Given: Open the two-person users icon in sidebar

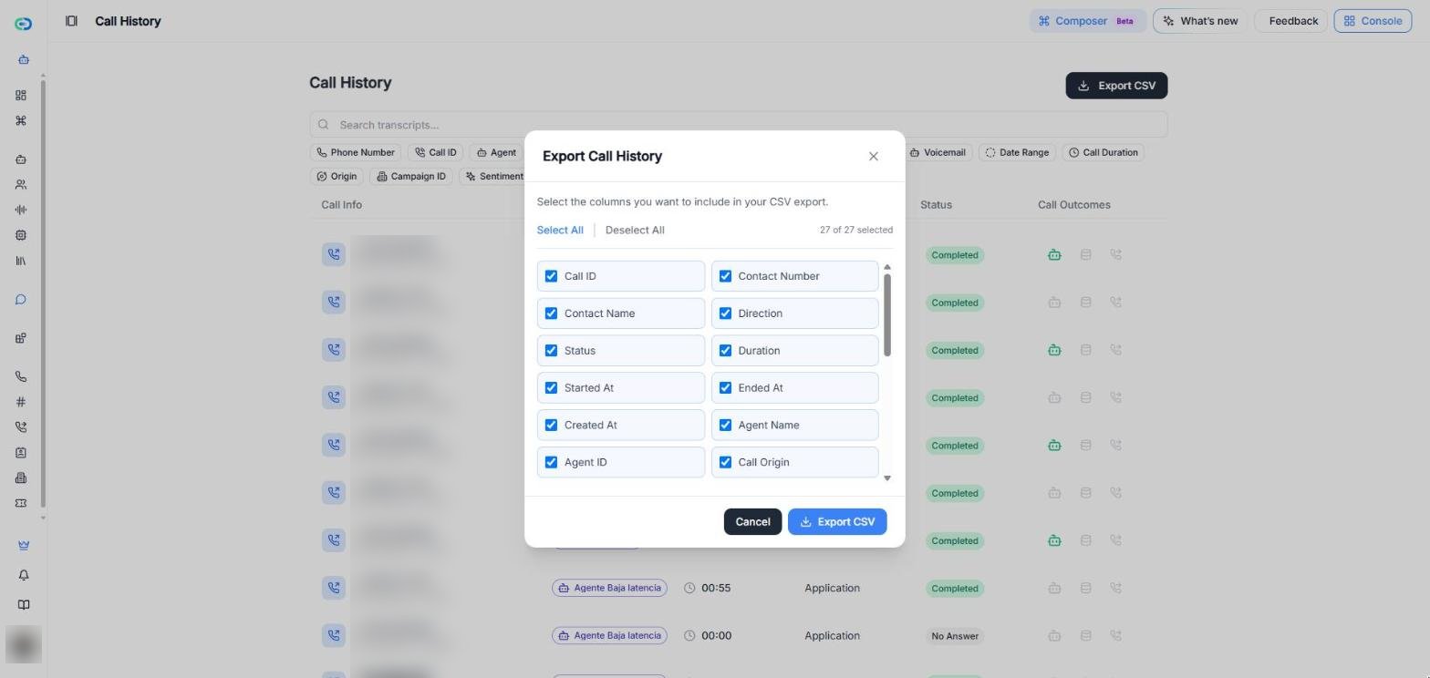Looking at the screenshot, I should tap(21, 184).
